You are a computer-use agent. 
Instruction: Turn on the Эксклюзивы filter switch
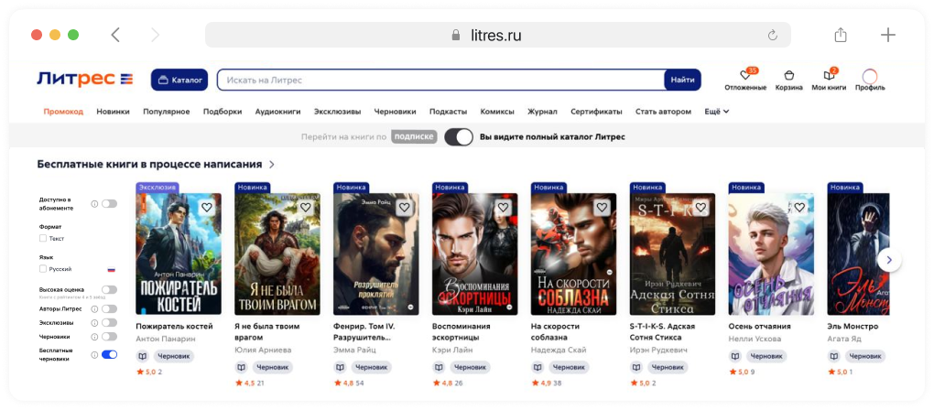[x=109, y=322]
